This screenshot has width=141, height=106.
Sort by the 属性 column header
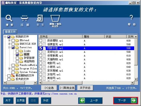pyautogui.click(x=93, y=37)
